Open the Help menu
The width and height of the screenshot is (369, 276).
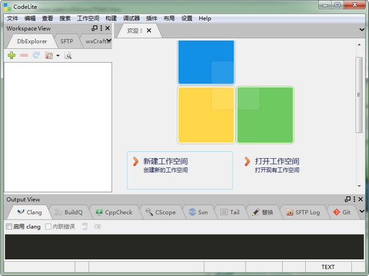[x=205, y=18]
